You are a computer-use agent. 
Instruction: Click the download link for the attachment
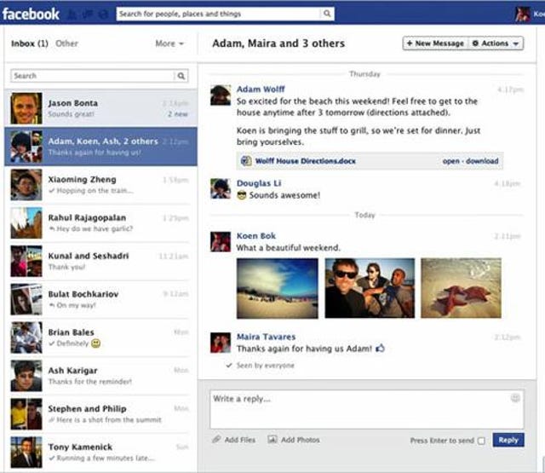click(482, 161)
